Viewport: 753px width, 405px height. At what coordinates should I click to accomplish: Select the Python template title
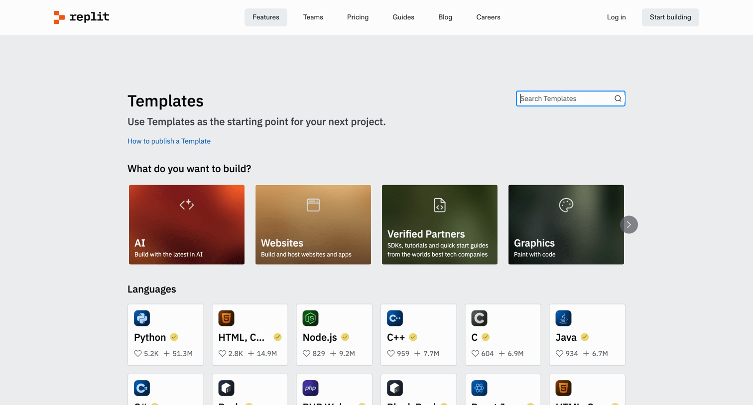pos(150,337)
